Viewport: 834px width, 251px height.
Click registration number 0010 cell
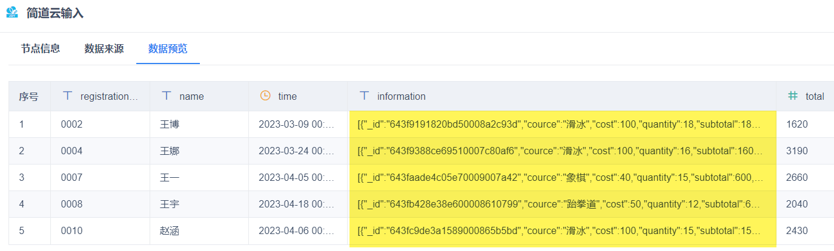point(71,231)
